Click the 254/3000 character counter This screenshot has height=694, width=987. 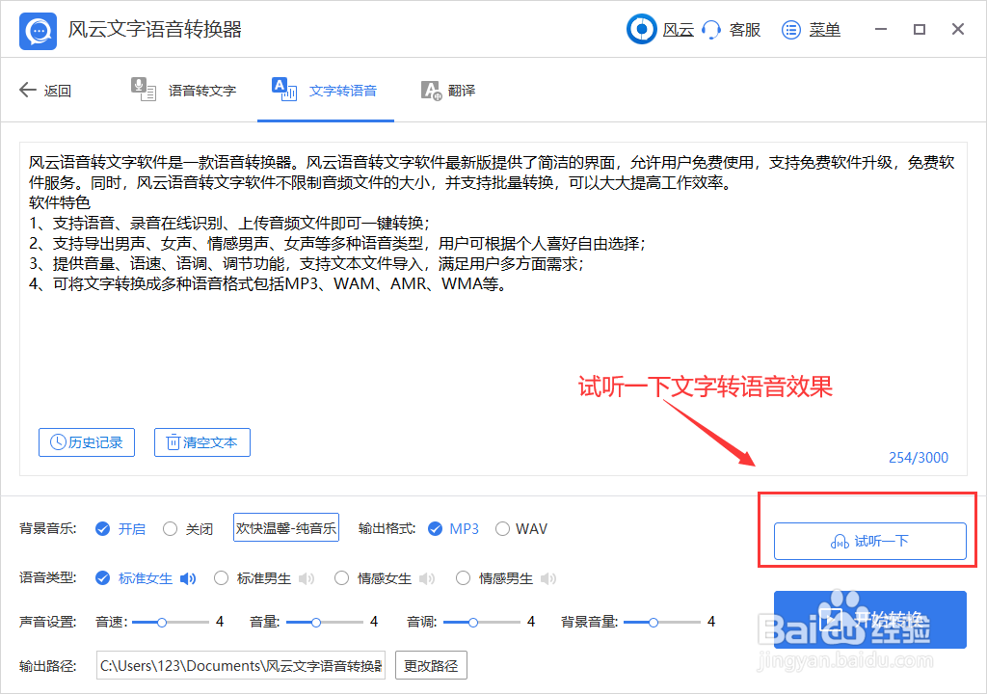click(918, 457)
